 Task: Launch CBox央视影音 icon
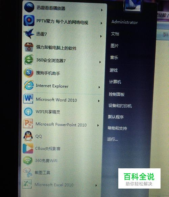point(28,148)
